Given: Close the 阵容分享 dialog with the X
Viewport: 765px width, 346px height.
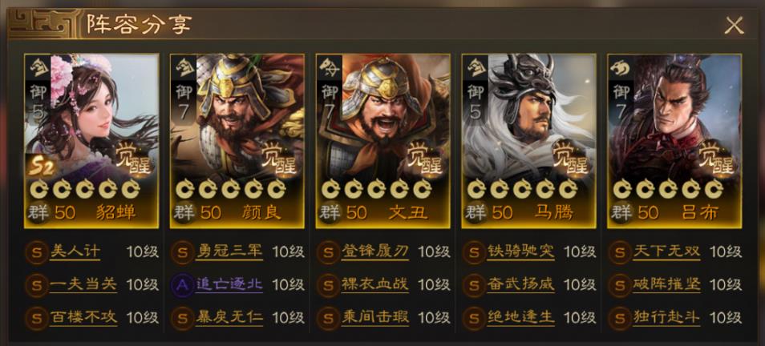Looking at the screenshot, I should (x=734, y=25).
